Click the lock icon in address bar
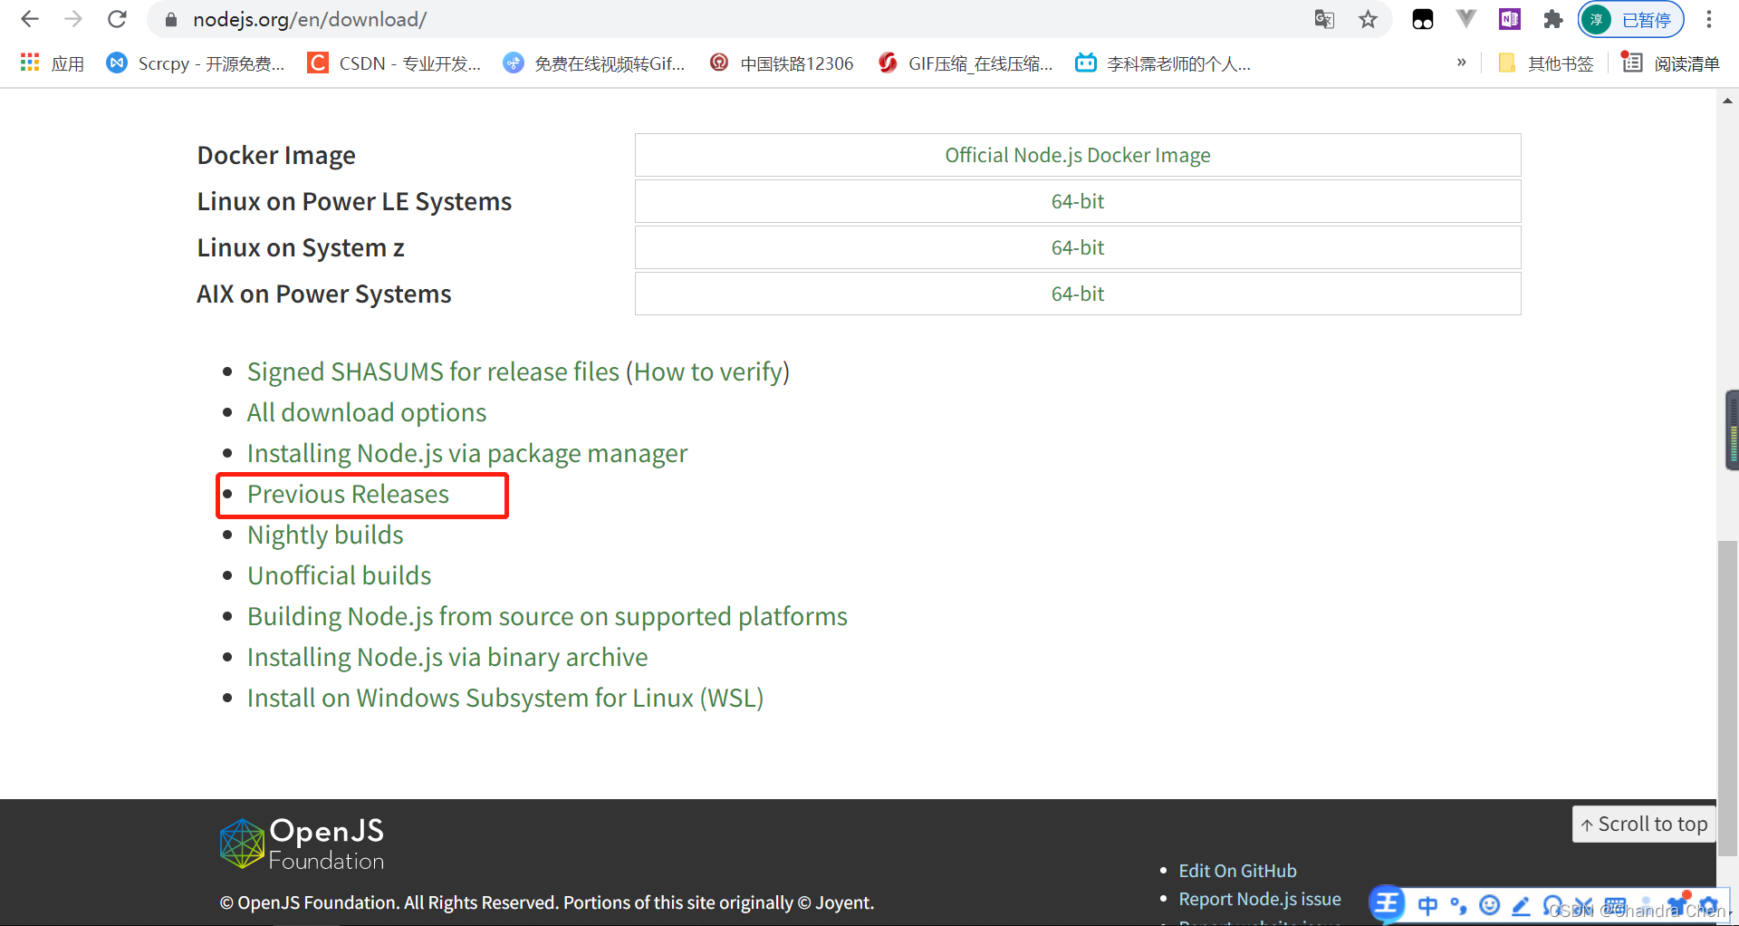The height and width of the screenshot is (926, 1739). pos(170,19)
